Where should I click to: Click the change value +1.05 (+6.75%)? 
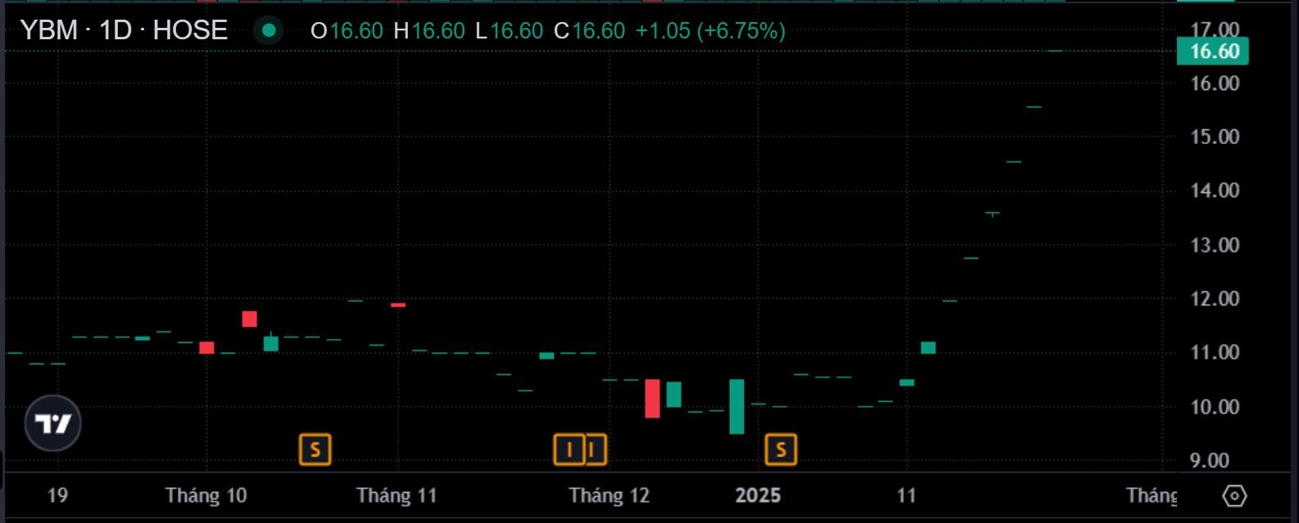tap(710, 31)
